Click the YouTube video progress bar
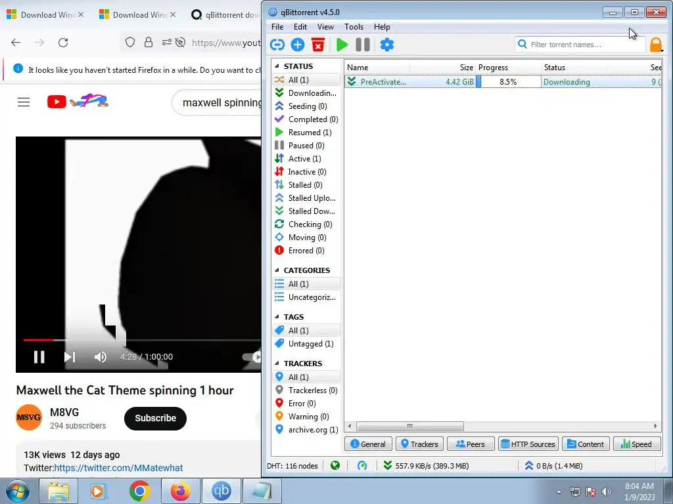 point(142,341)
